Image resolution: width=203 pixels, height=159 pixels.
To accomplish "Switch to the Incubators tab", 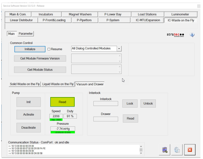I will 46,14.
